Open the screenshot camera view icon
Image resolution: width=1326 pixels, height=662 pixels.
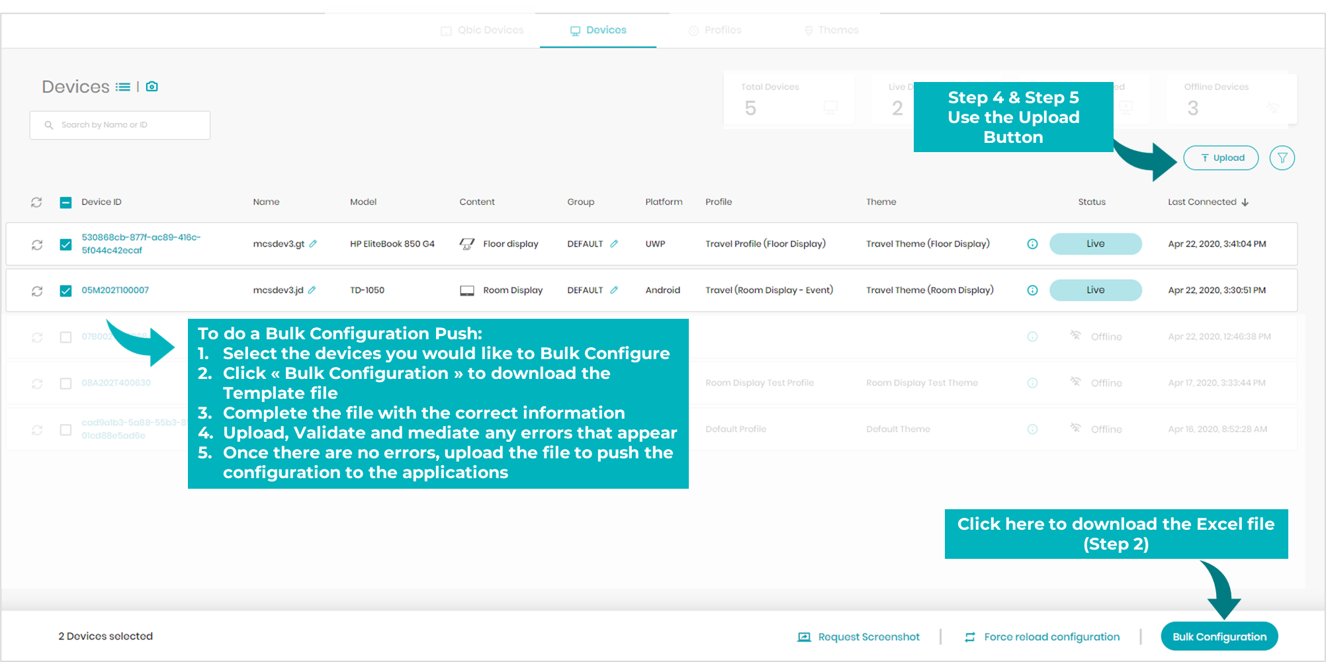152,87
